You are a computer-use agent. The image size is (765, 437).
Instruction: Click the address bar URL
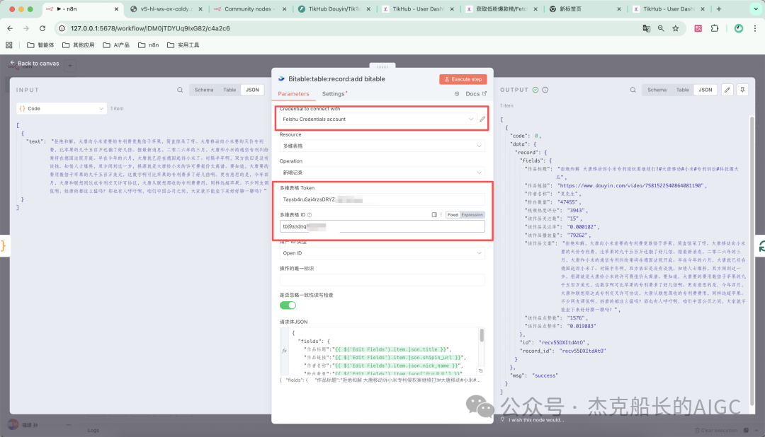point(150,28)
